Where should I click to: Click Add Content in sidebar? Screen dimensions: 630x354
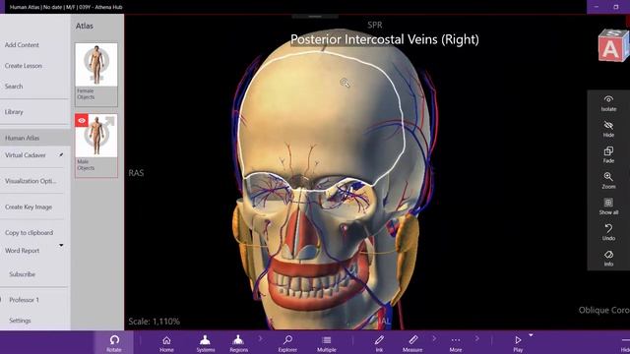click(x=22, y=45)
